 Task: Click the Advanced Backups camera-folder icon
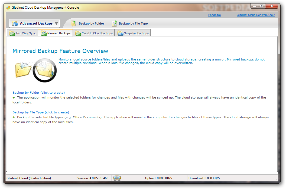tap(15, 23)
